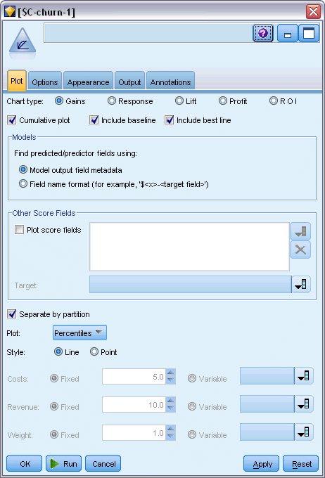Viewport: 325px width, 478px height.
Task: Open the Annotations tab
Action: [170, 82]
